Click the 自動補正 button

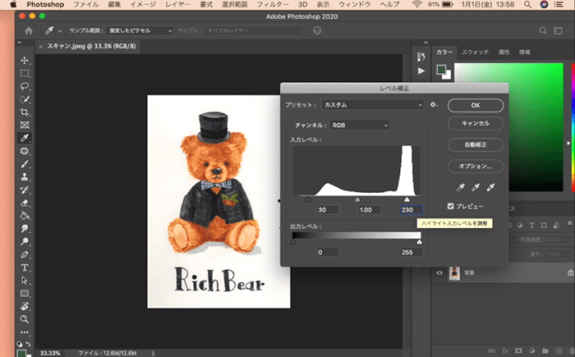coord(476,144)
